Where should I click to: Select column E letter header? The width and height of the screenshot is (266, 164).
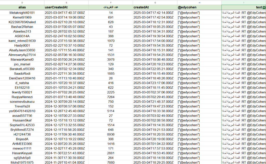click(x=66, y=2)
